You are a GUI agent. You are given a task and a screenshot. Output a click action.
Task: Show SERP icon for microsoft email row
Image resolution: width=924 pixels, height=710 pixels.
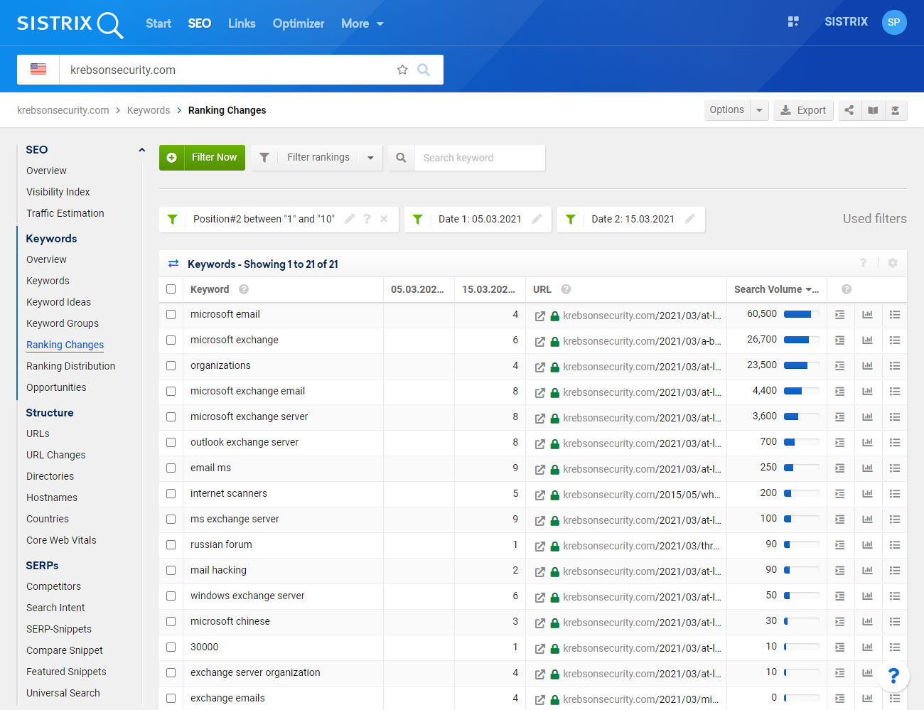tap(840, 315)
